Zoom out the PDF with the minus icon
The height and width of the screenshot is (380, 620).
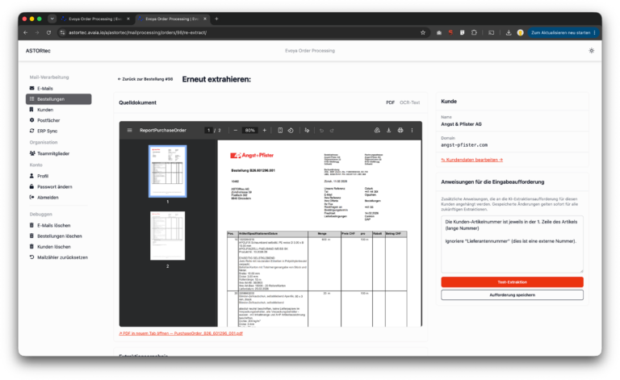236,131
